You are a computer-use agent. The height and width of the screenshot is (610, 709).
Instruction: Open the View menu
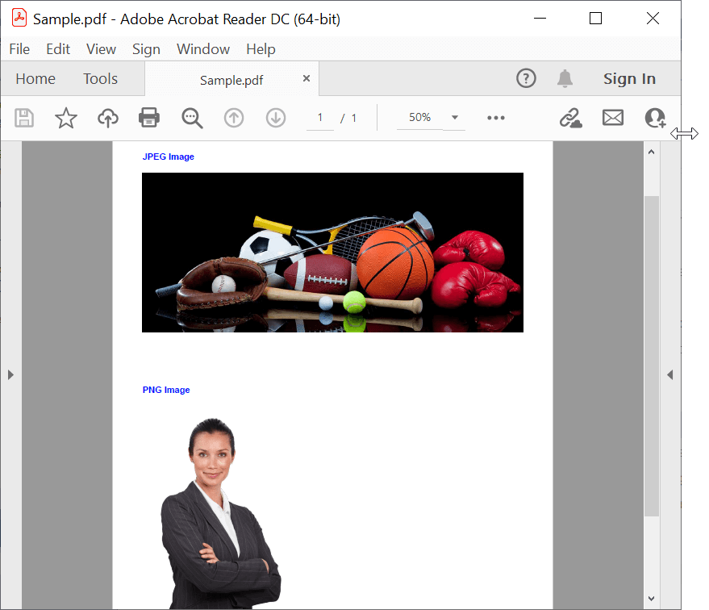point(101,49)
